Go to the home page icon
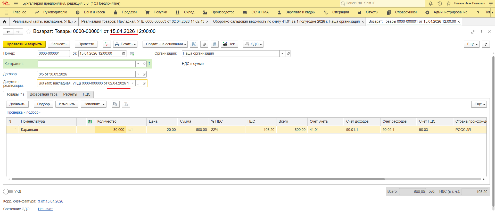495x211 pixels. tap(5, 22)
